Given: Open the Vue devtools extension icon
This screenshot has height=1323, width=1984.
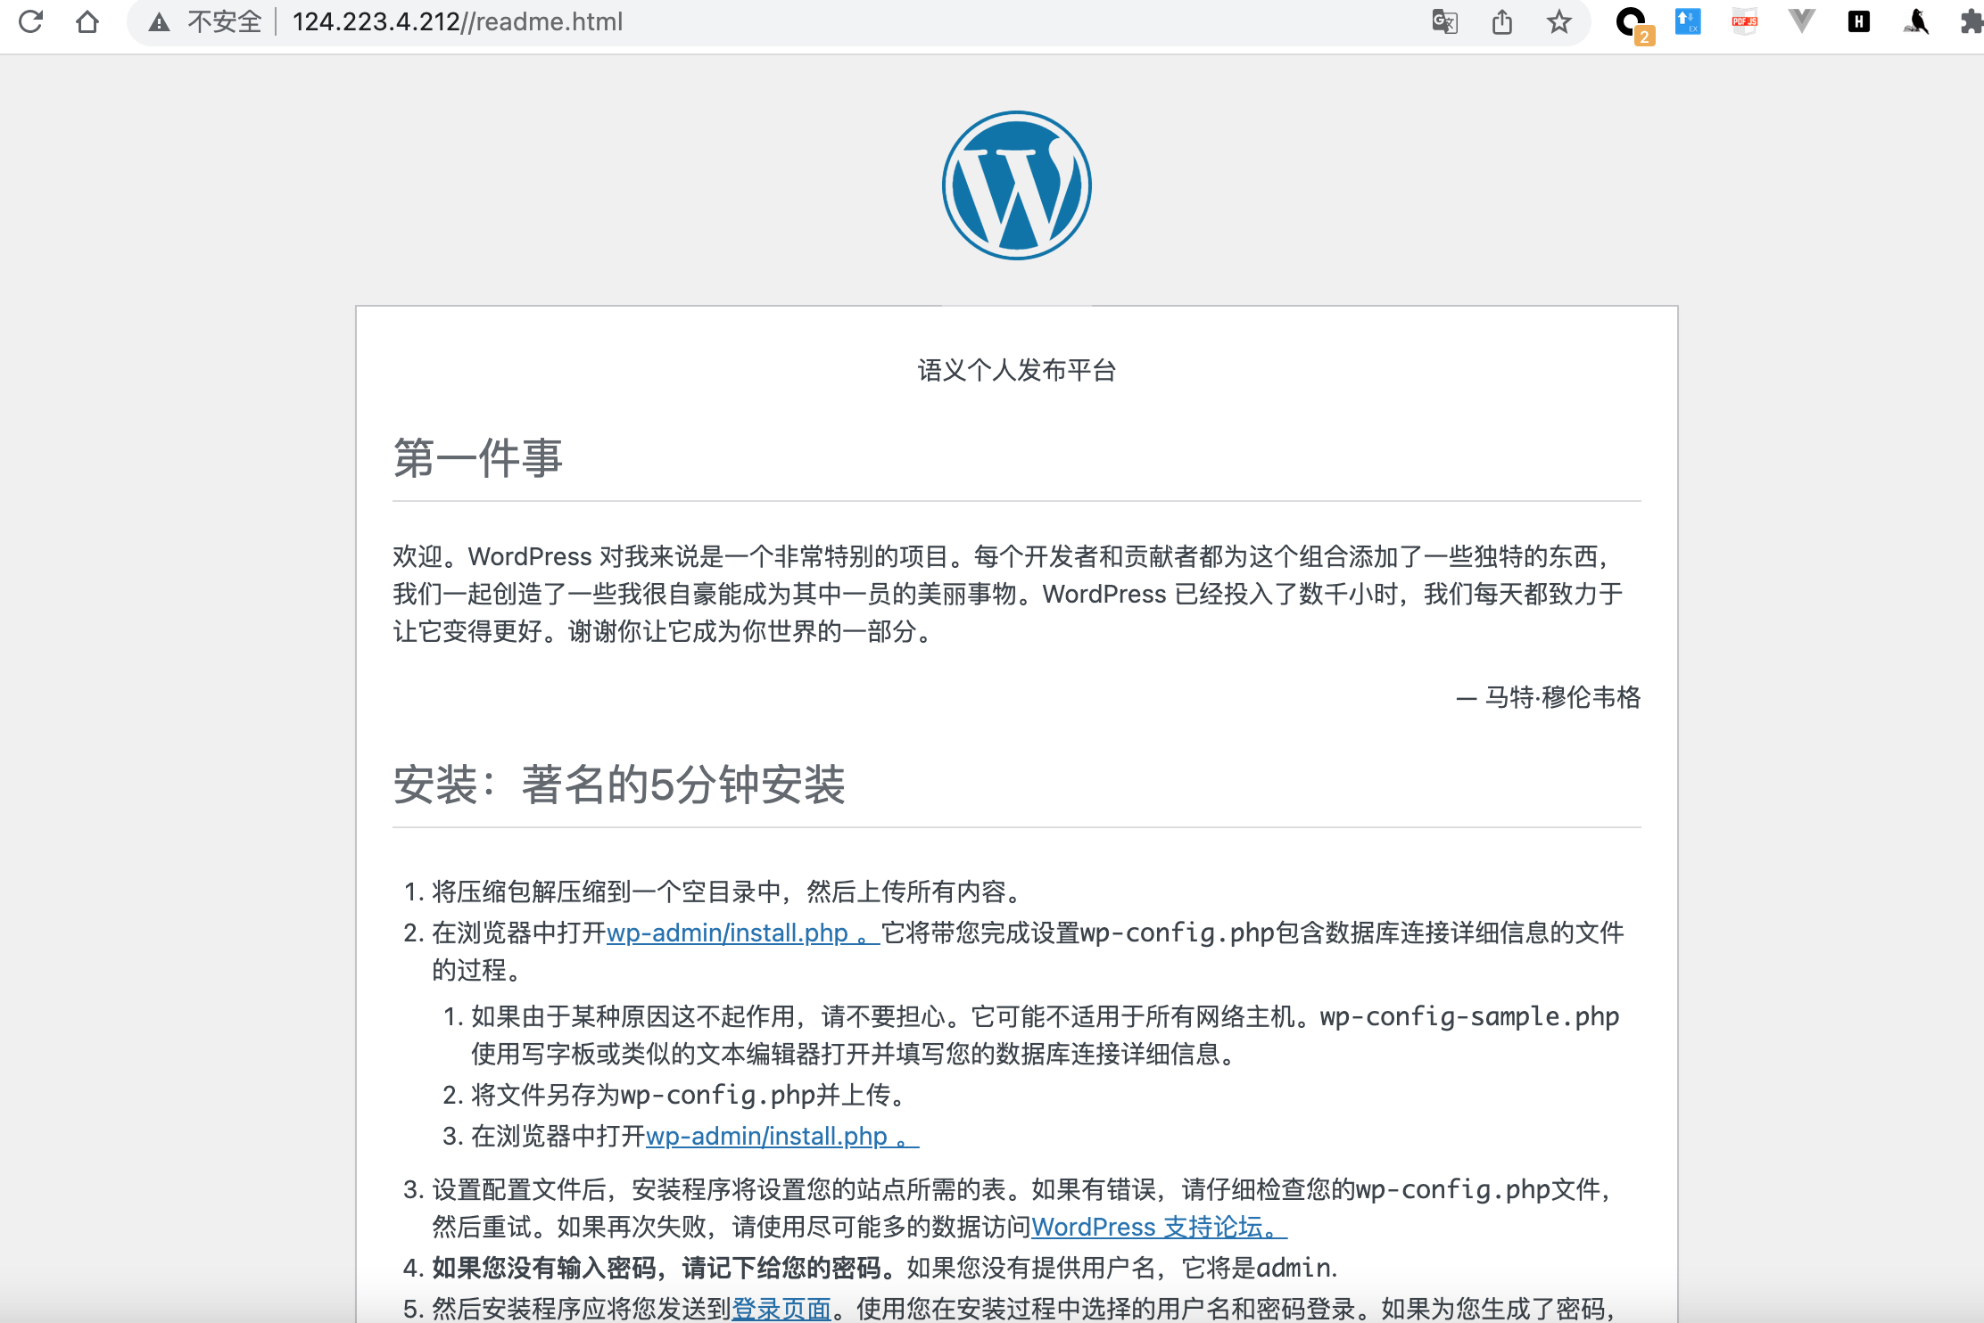Looking at the screenshot, I should (x=1802, y=21).
